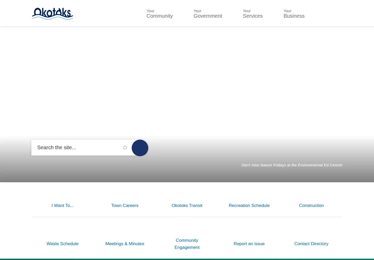Viewport: 374px width, 260px height.
Task: Click the Okotoks logo
Action: 52,14
